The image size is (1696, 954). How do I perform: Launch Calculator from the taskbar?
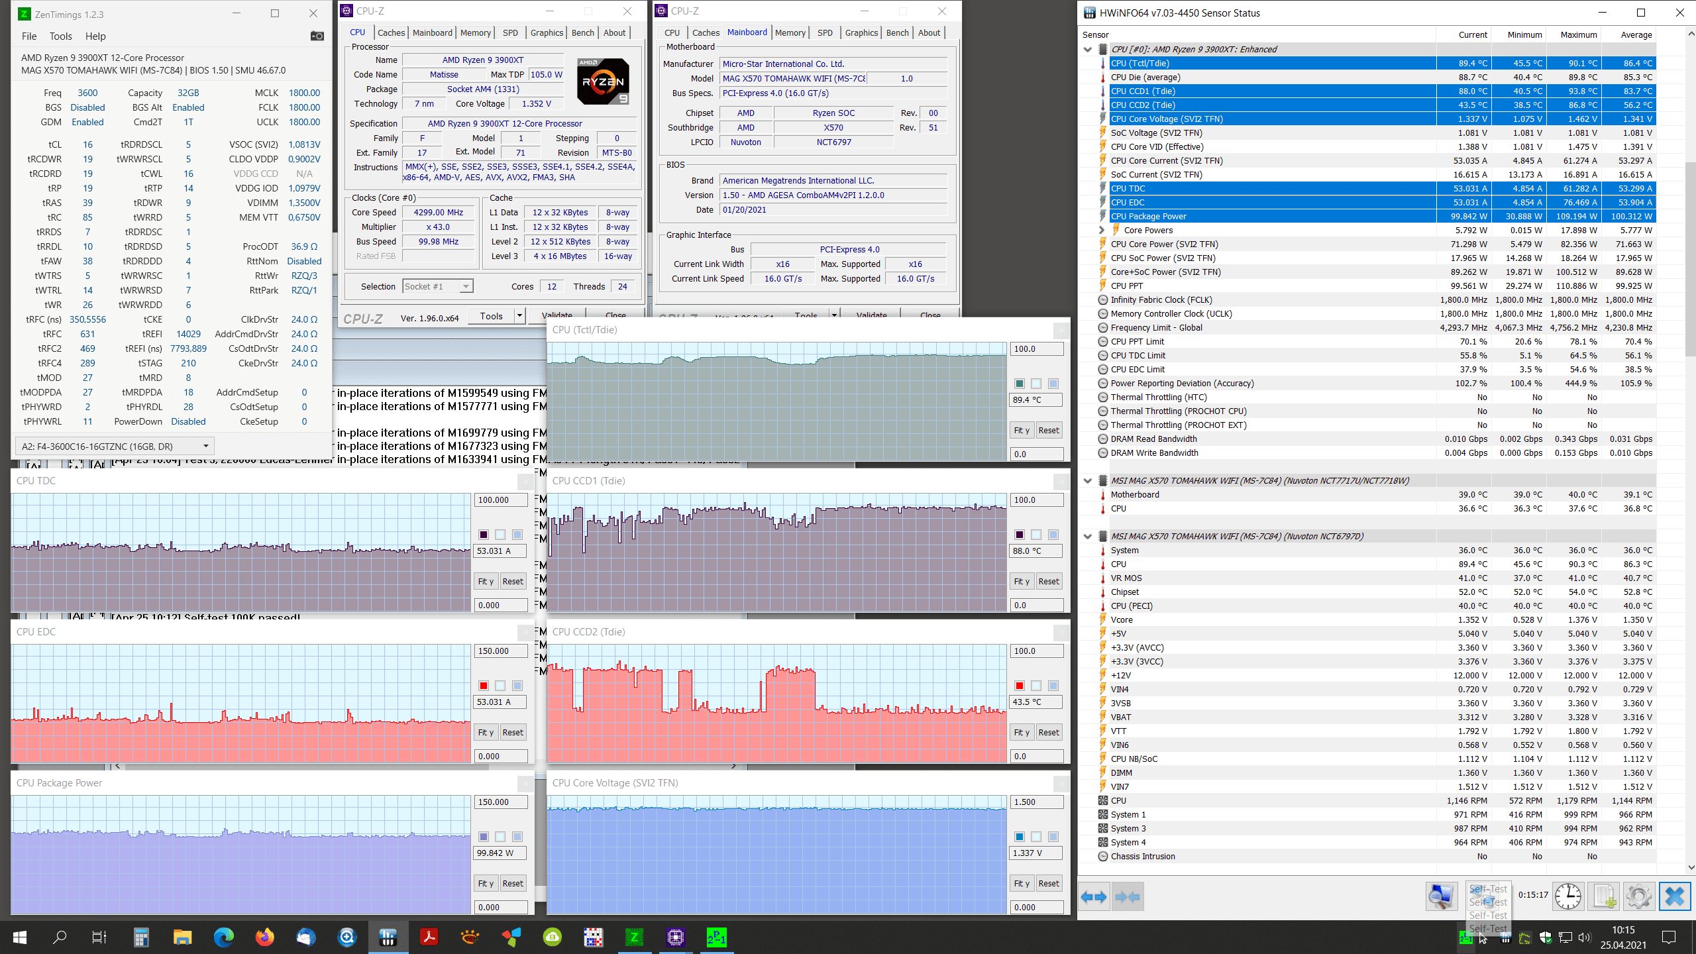pos(141,937)
